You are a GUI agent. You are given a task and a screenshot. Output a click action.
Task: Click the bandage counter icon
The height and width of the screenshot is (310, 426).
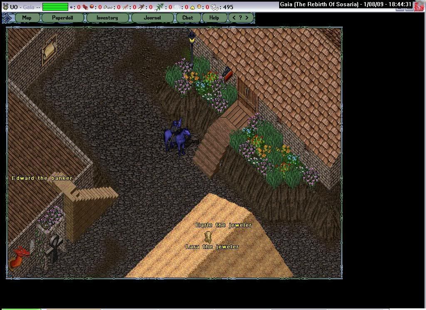[x=215, y=7]
